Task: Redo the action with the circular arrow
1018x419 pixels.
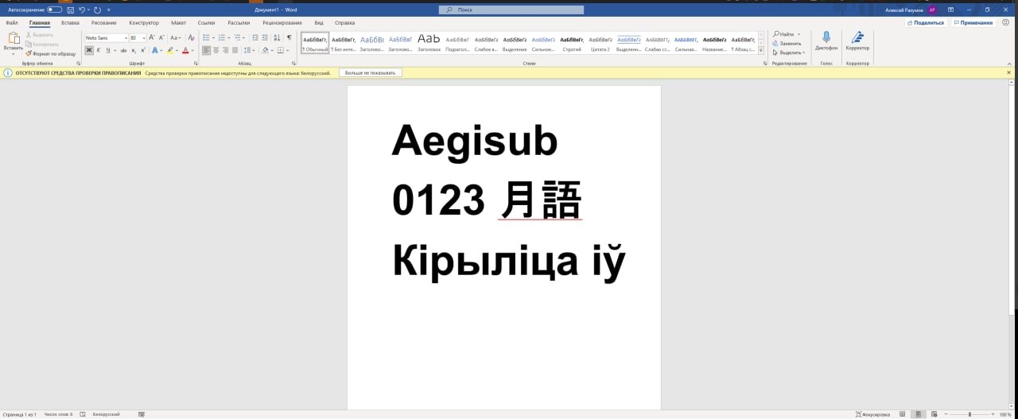Action: [97, 10]
